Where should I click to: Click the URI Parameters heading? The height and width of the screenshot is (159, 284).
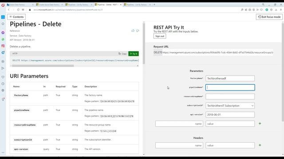point(29,76)
